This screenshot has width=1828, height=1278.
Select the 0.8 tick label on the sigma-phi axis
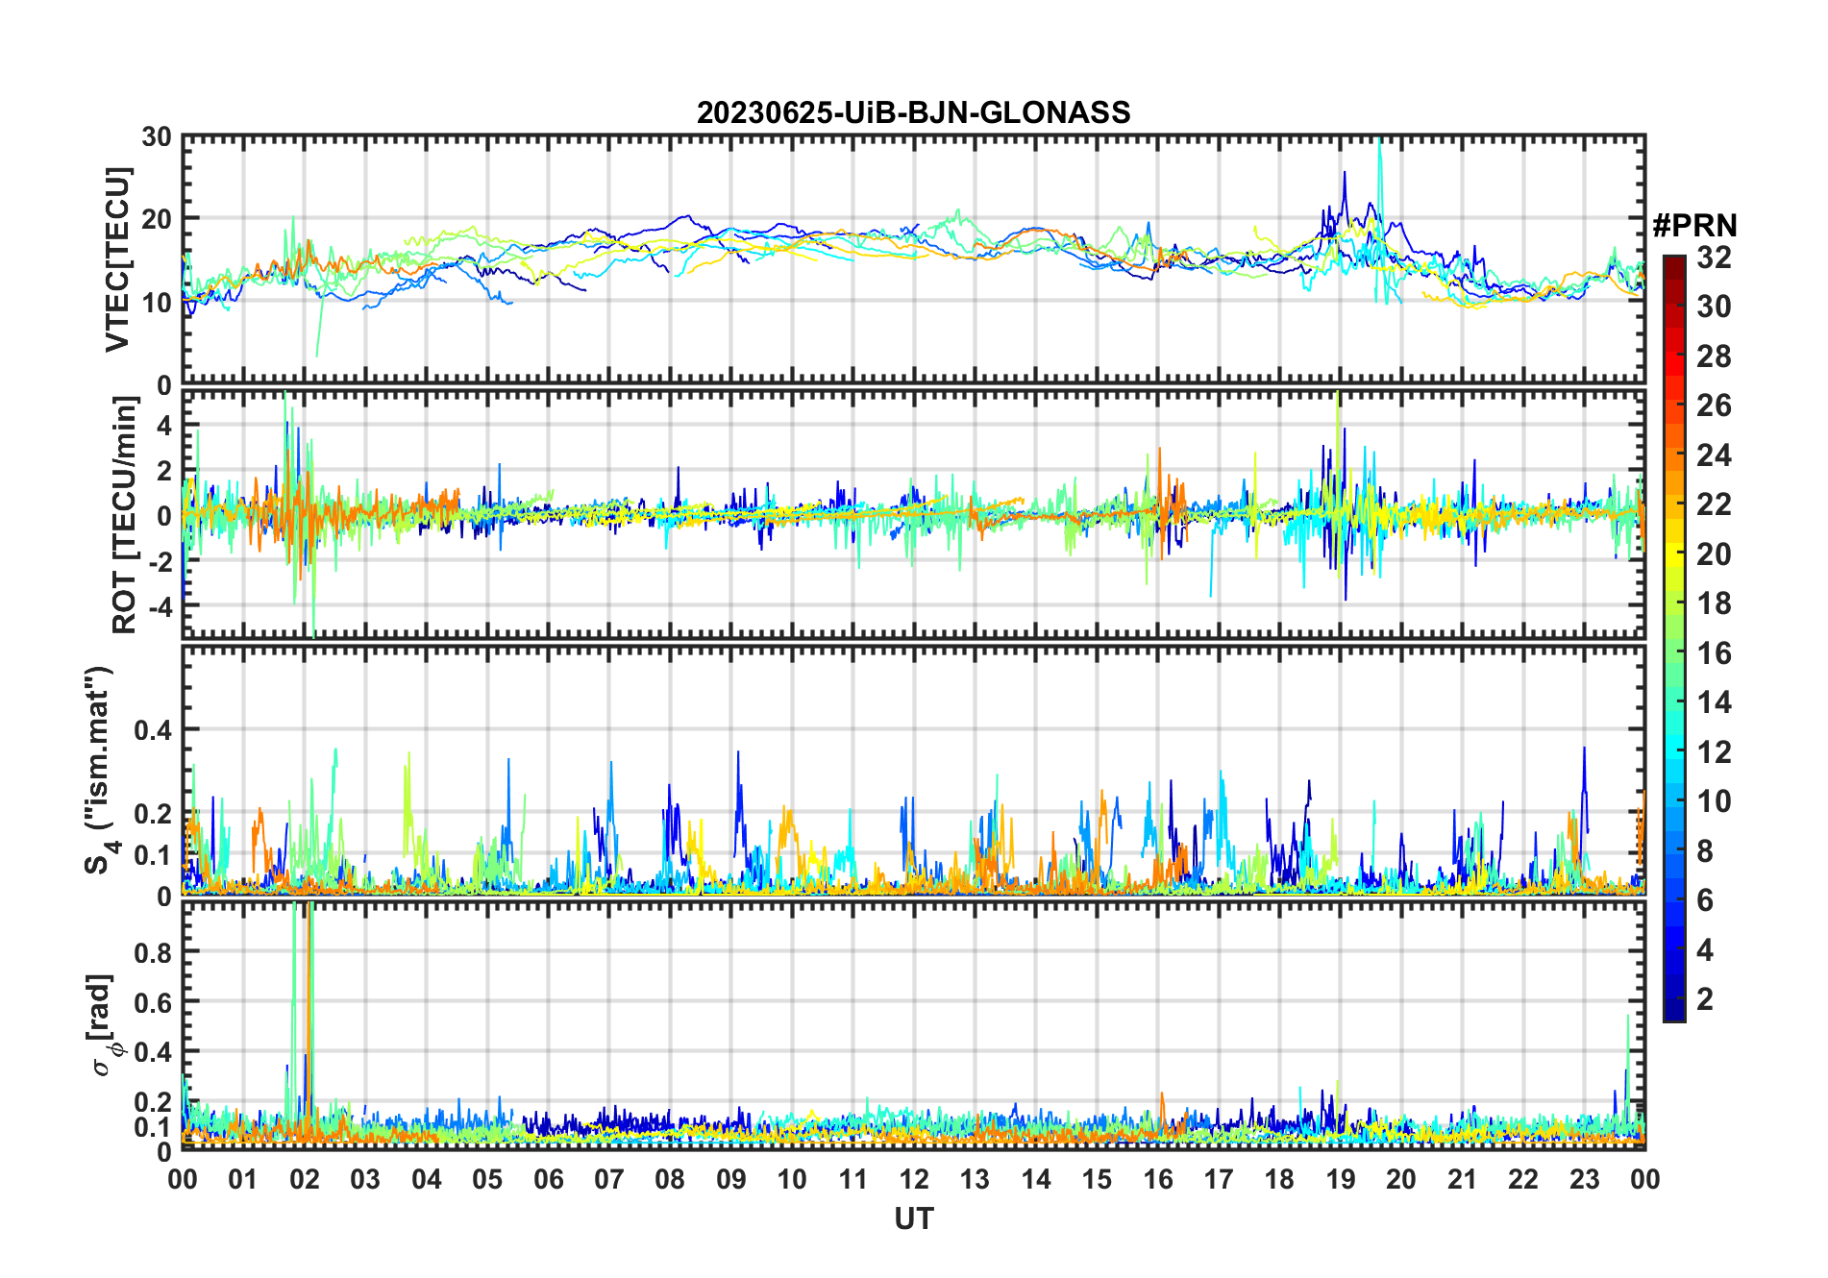tap(153, 952)
